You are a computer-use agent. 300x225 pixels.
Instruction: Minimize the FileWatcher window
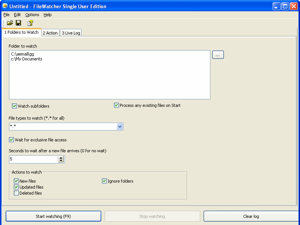(276, 6)
